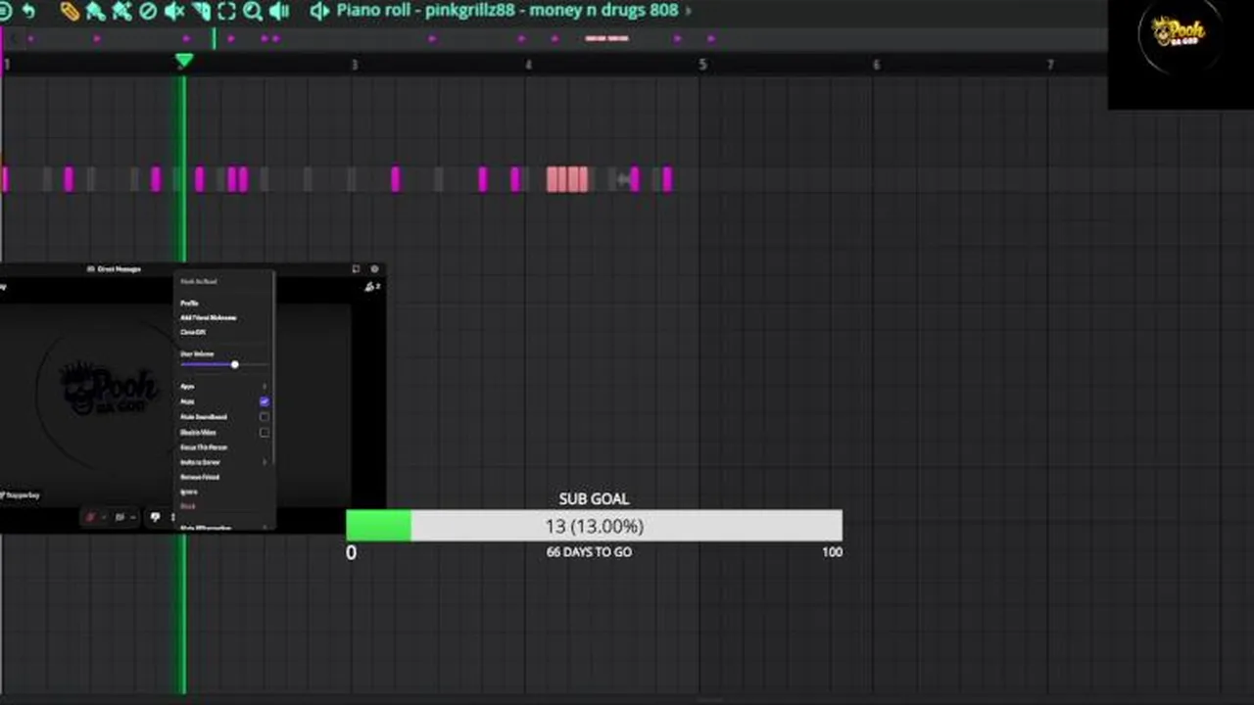The image size is (1254, 705).
Task: Select Remove Friend in Discord menu
Action: [200, 477]
